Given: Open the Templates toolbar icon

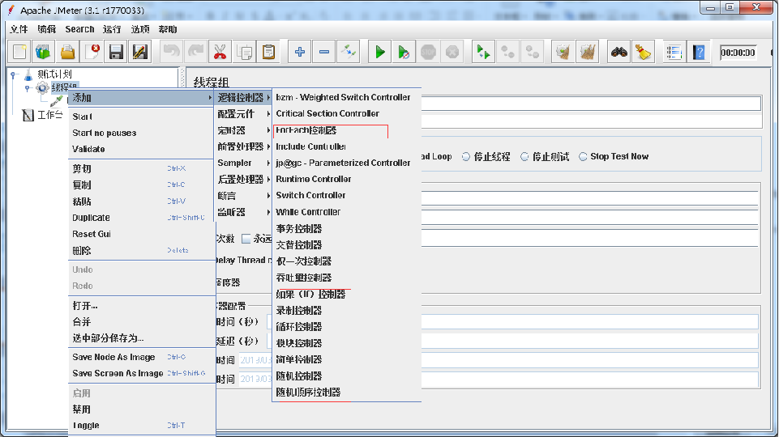Looking at the screenshot, I should (x=44, y=52).
